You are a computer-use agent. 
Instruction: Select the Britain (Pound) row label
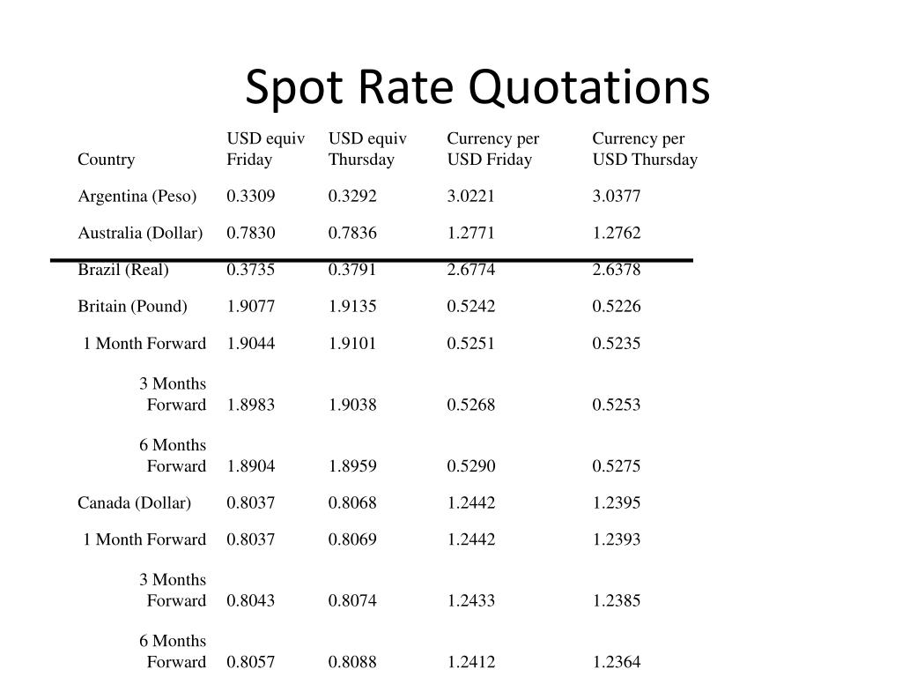click(132, 306)
